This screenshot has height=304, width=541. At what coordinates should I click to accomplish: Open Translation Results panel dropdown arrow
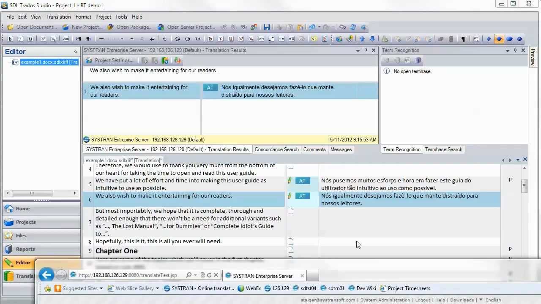[358, 51]
